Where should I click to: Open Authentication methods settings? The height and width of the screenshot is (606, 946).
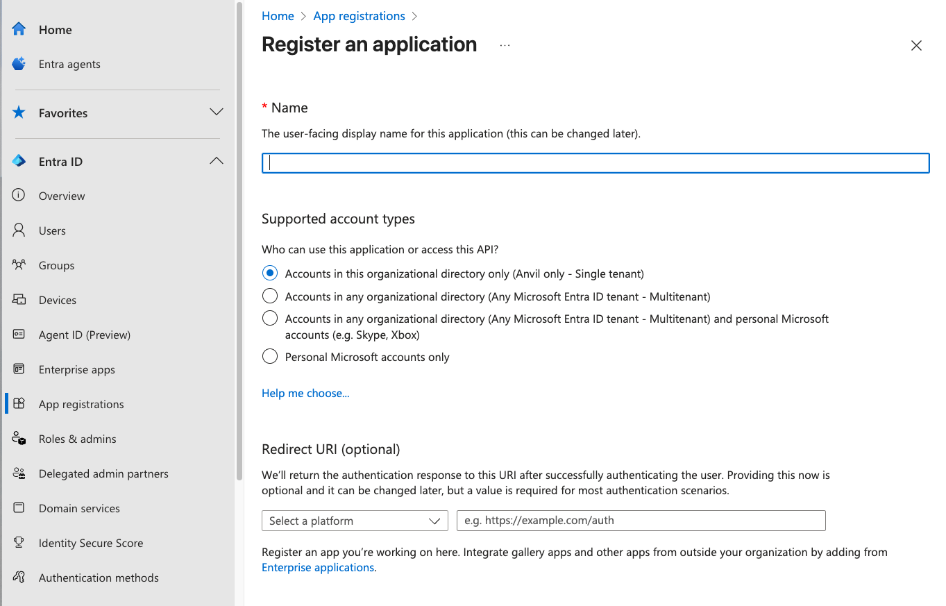tap(99, 577)
